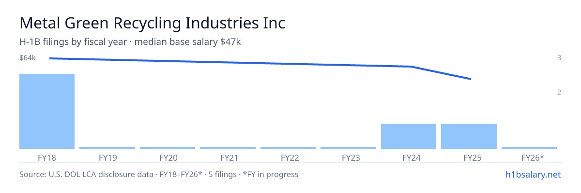This screenshot has width=581, height=193.
Task: Click the Metal Green Recycling Industries title
Action: click(153, 23)
